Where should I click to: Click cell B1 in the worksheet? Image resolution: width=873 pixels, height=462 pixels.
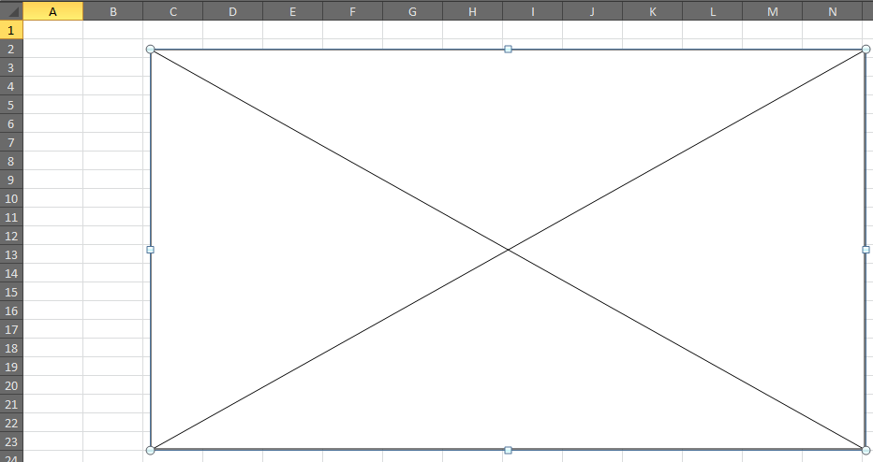point(112,30)
